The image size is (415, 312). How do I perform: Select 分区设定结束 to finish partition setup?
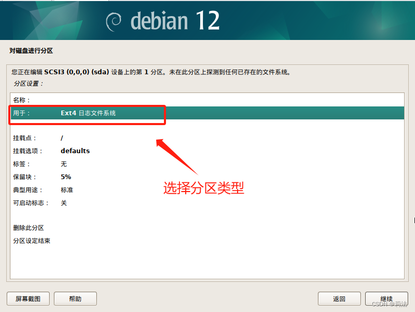207,241
